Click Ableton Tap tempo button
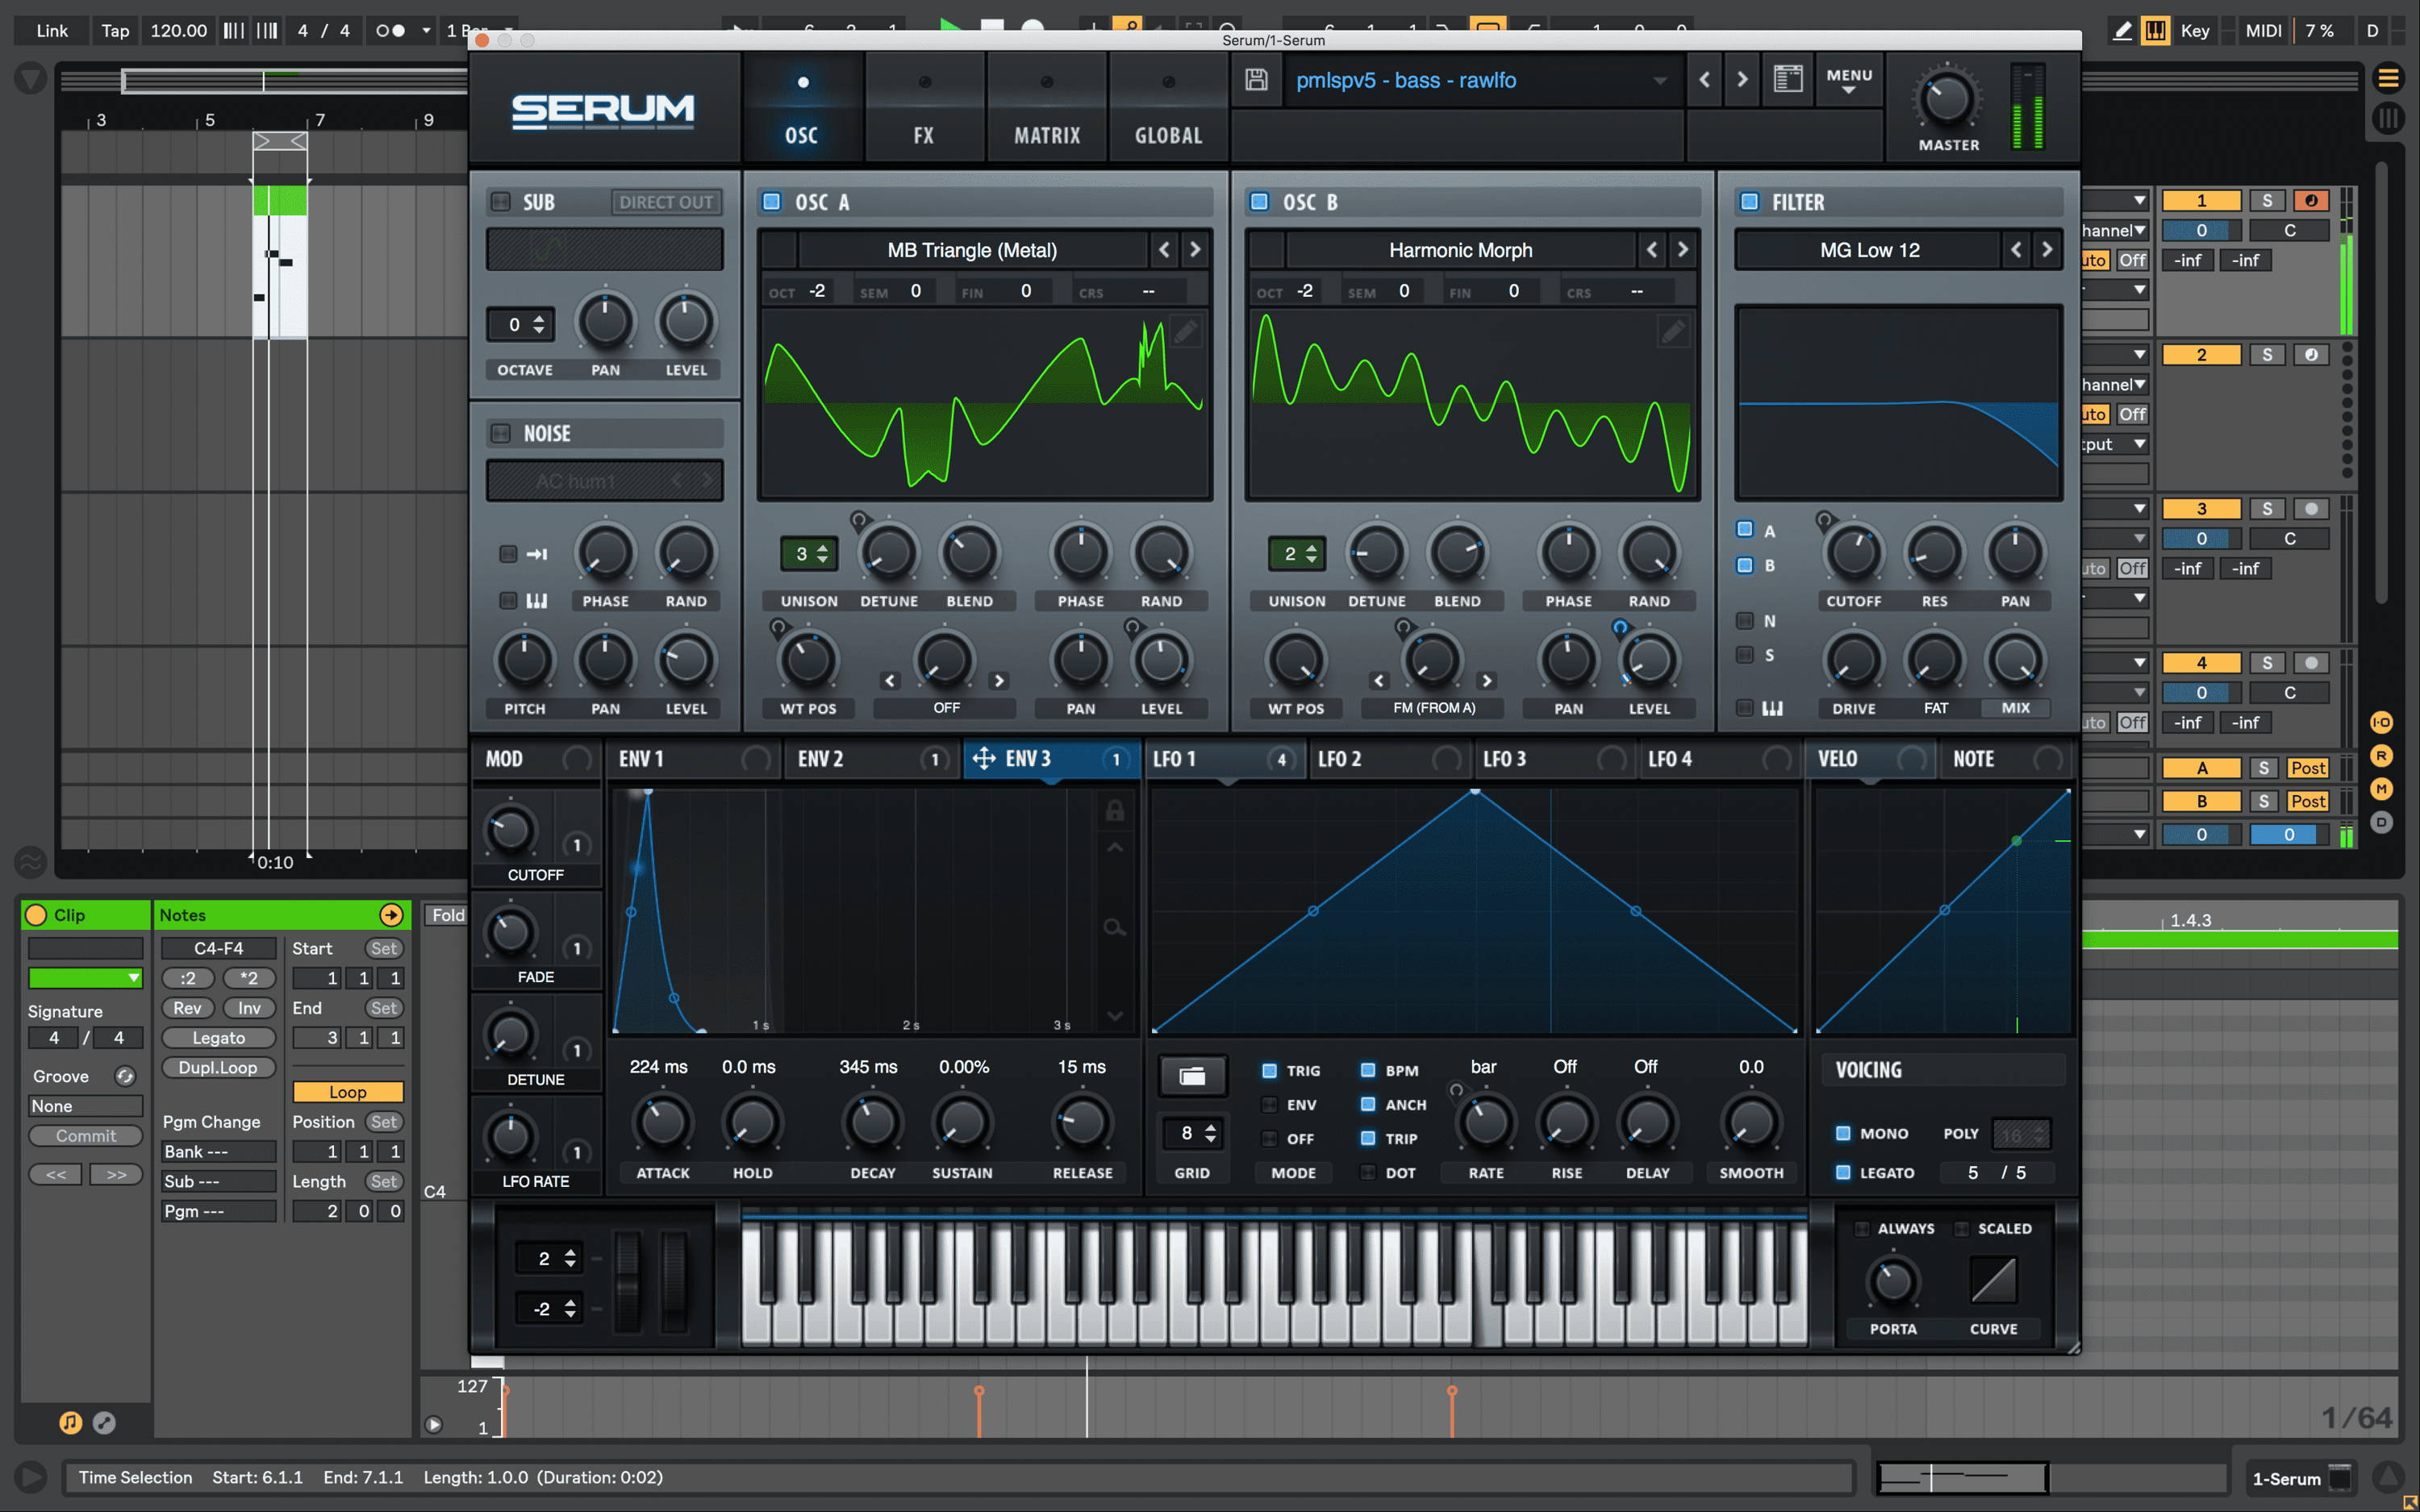2420x1512 pixels. (x=115, y=30)
